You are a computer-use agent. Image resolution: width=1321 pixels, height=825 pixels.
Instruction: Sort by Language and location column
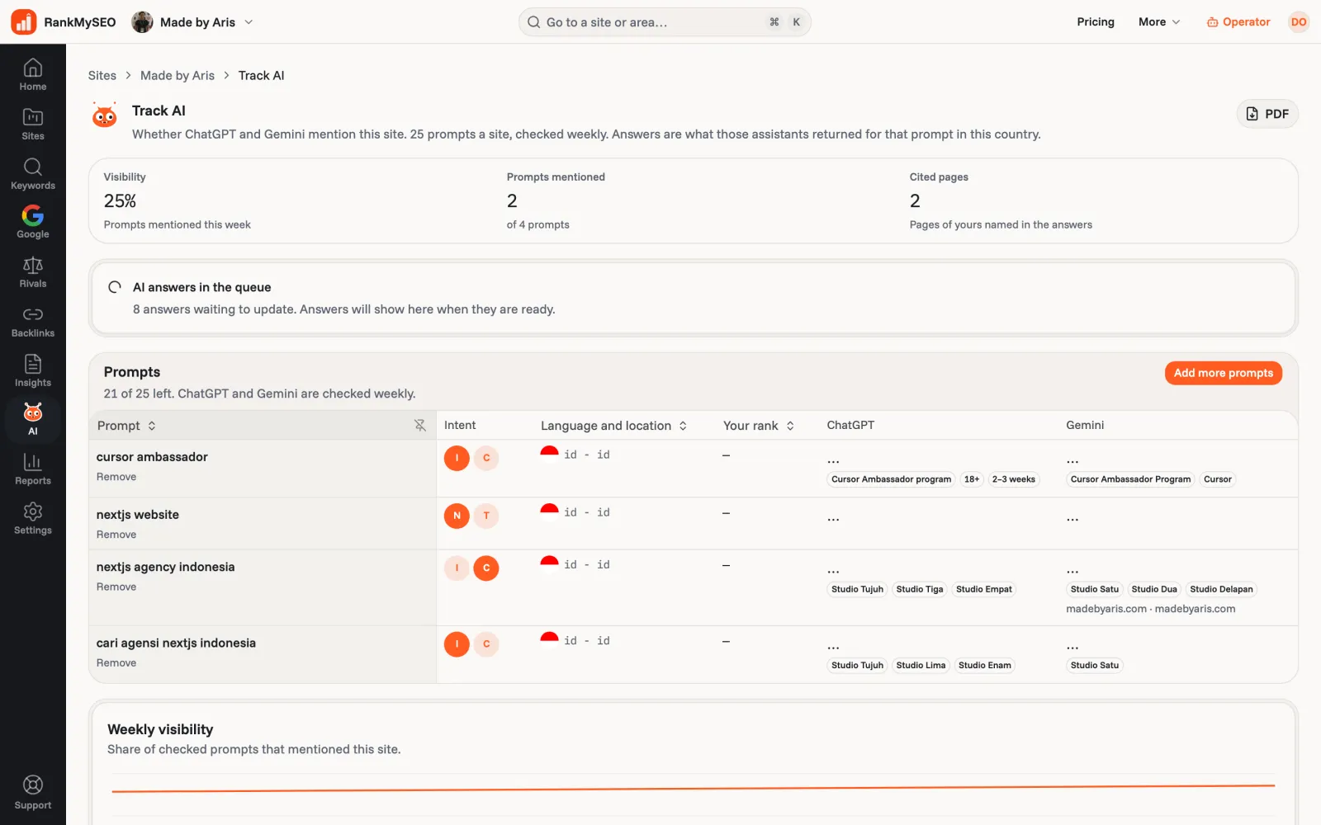click(613, 426)
